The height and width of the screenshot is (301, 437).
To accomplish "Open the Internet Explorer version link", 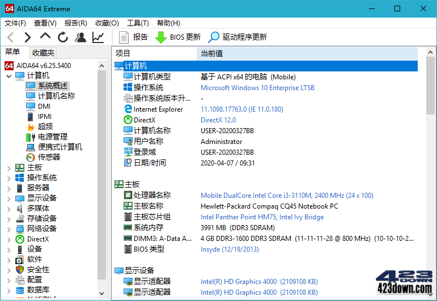I will click(x=242, y=109).
